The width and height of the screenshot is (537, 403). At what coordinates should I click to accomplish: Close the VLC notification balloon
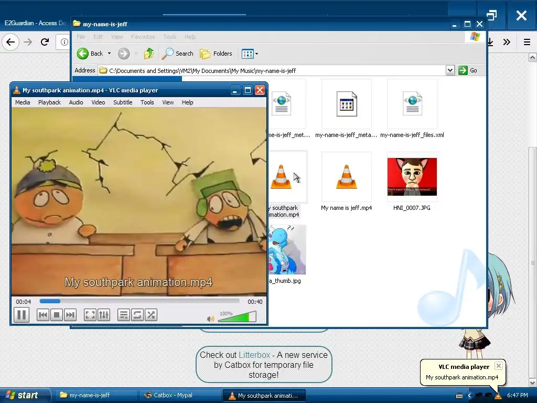(x=499, y=366)
